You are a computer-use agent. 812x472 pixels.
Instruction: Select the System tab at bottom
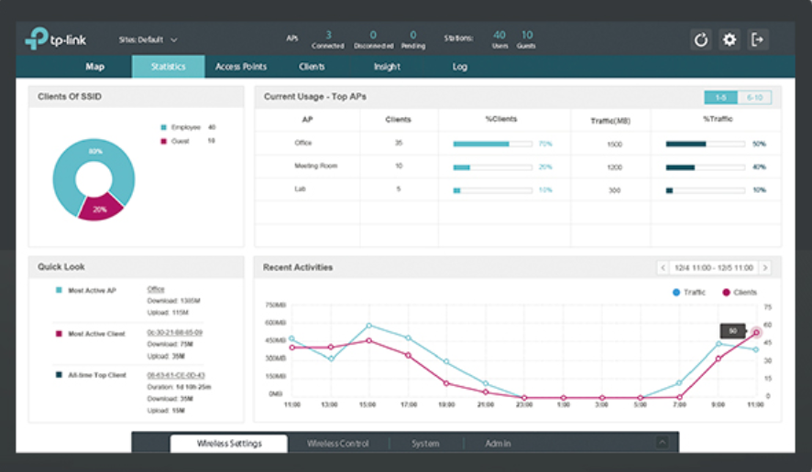click(x=424, y=444)
